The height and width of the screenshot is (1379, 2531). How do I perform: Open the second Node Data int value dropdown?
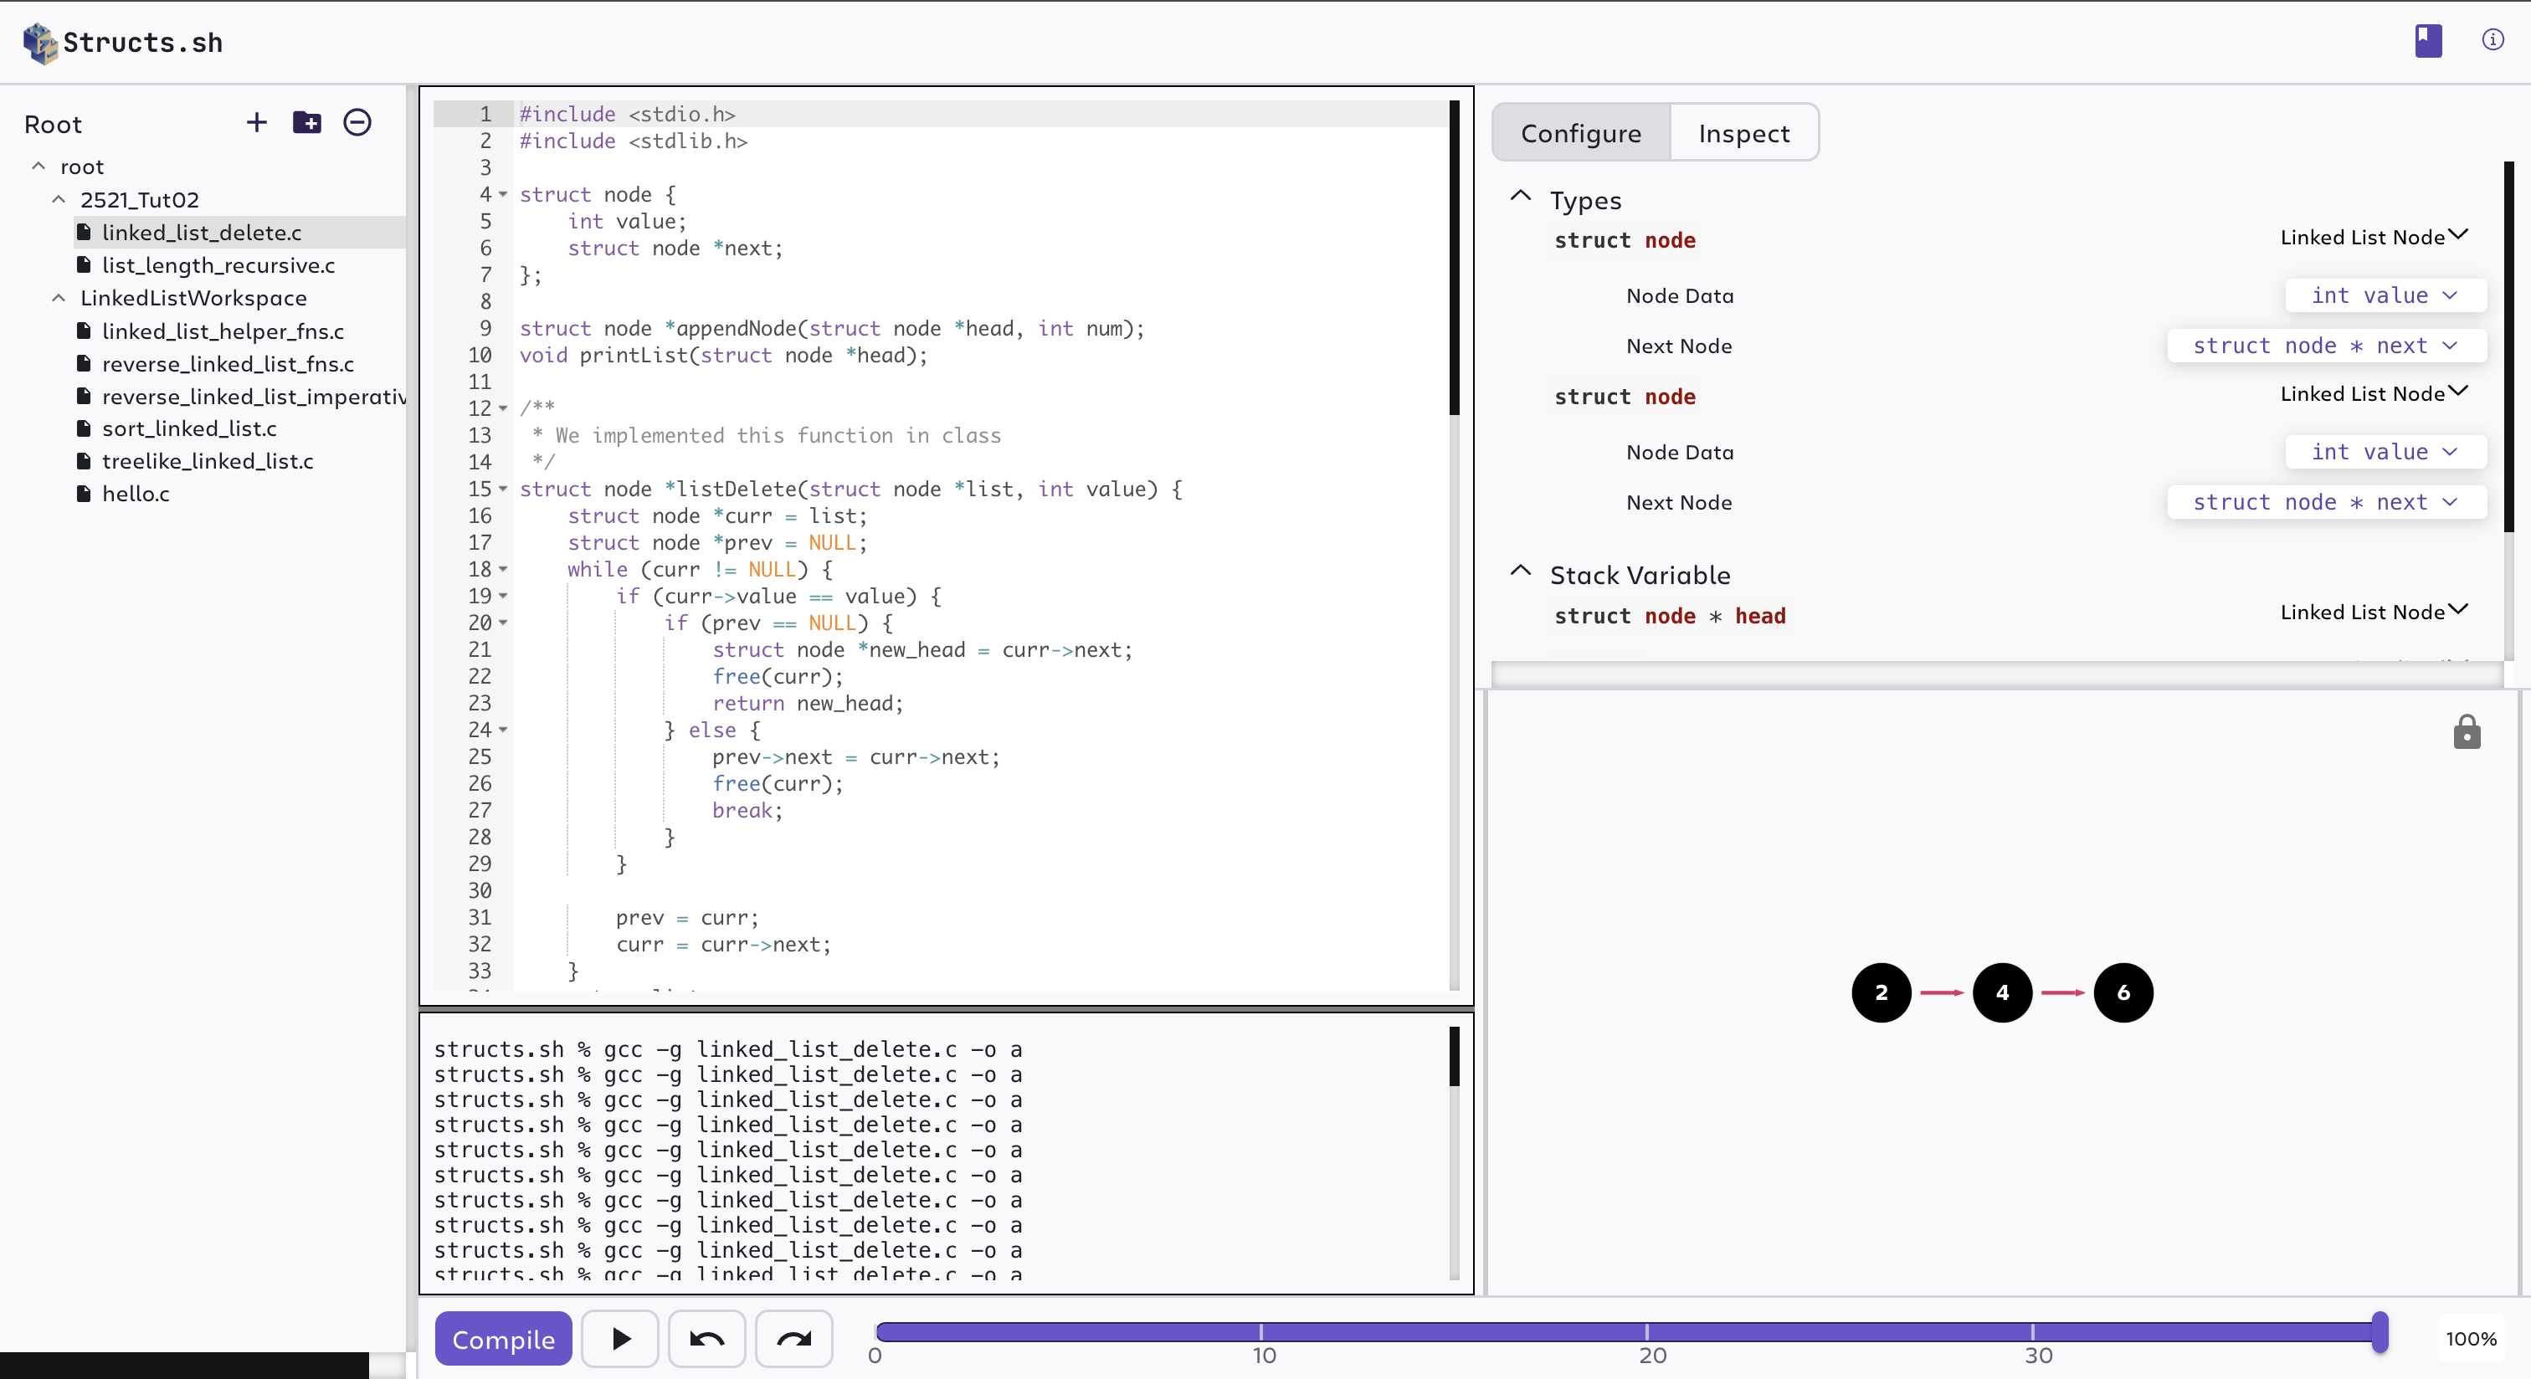(x=2385, y=451)
